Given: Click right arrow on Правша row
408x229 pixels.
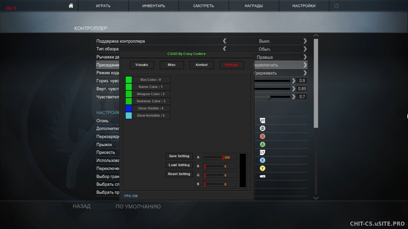Looking at the screenshot, I should 305,57.
